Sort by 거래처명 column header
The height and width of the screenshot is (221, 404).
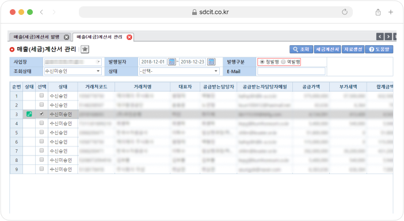tap(143, 87)
